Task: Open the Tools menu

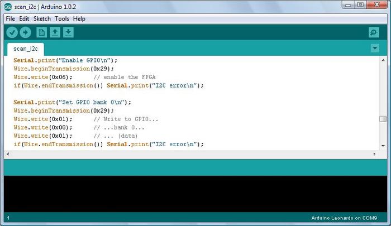Action: coord(62,18)
